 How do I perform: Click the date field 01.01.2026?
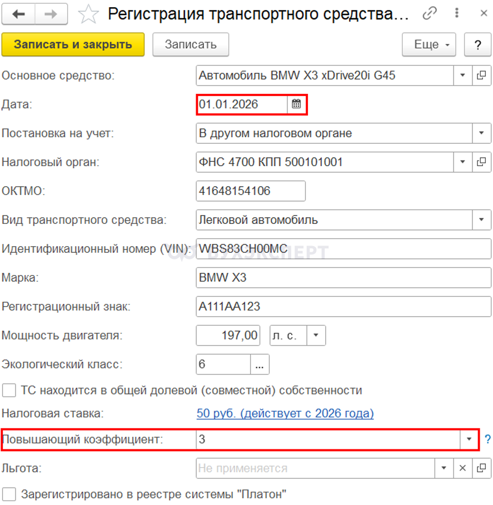242,104
